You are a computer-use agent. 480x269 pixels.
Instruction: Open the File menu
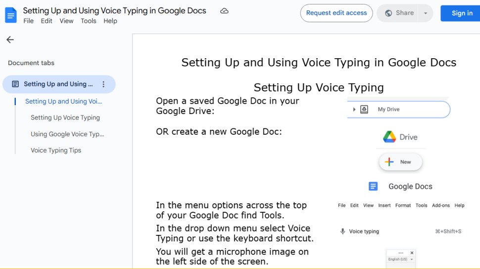coord(29,21)
